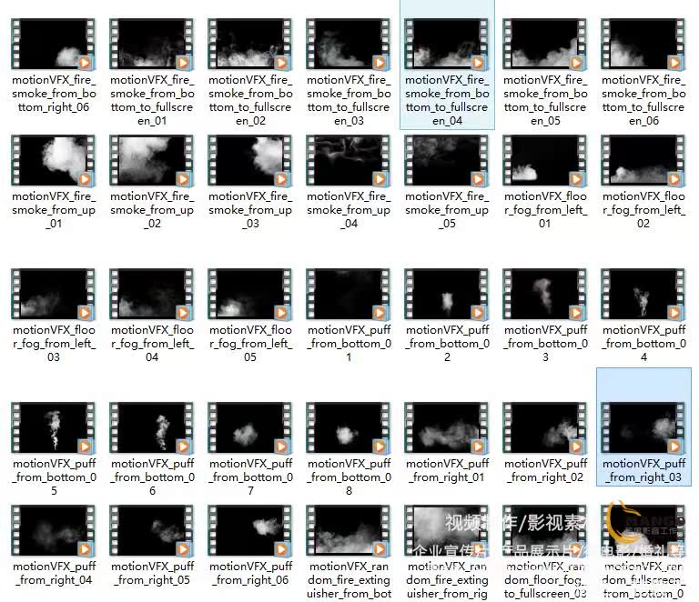The image size is (699, 602).
Task: Click the puff_from_bottom_04 video icon
Action: click(643, 295)
